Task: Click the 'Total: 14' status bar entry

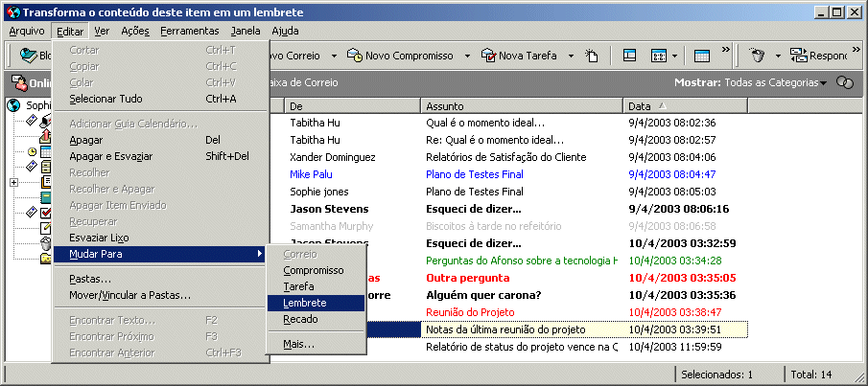Action: 811,374
